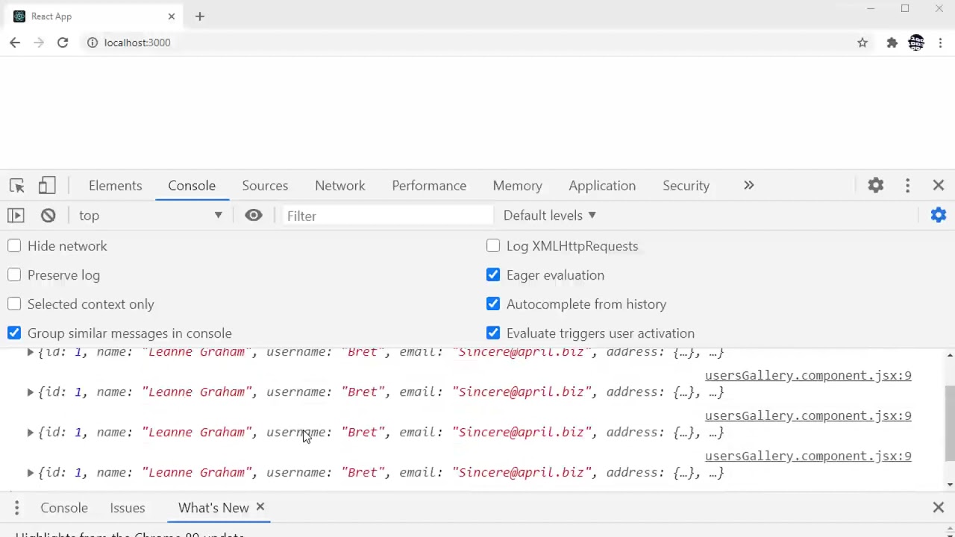Close the What's New drawer tab

[x=260, y=507]
